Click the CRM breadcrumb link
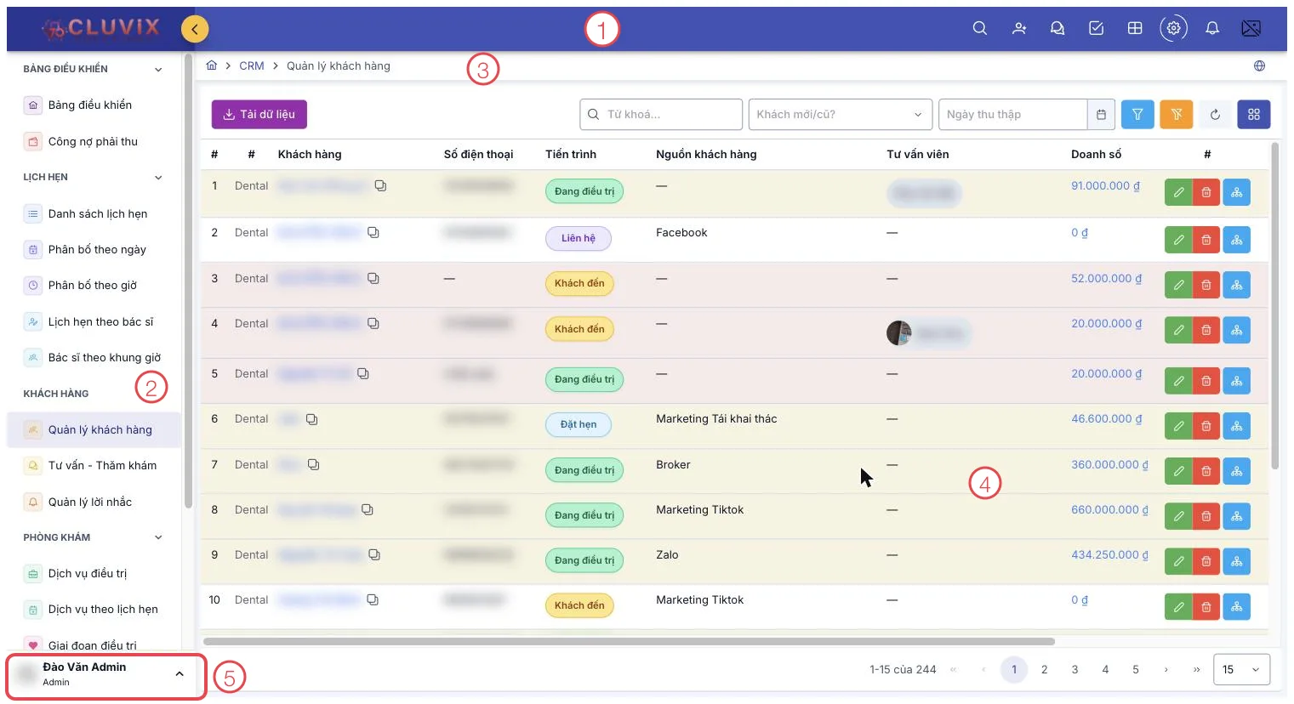This screenshot has height=704, width=1294. pyautogui.click(x=252, y=65)
